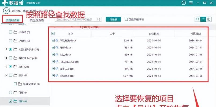
Task: Switch to thumbnail grid view
Action: [198, 19]
